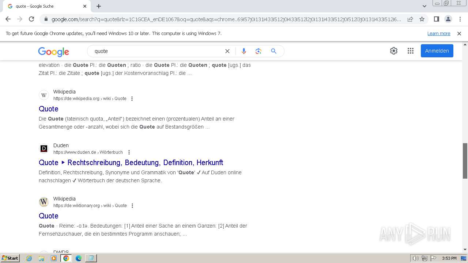468x263 pixels.
Task: Open the tab search dropdown arrow
Action: tap(424, 6)
